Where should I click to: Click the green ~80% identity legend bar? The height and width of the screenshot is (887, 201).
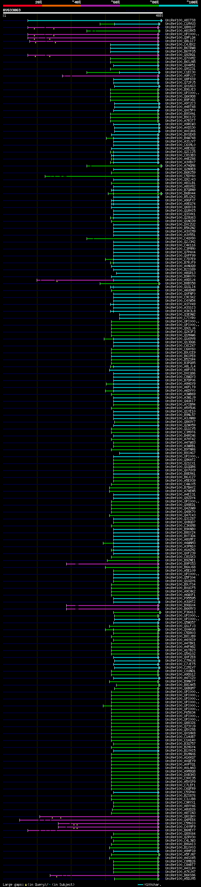pos(139,6)
